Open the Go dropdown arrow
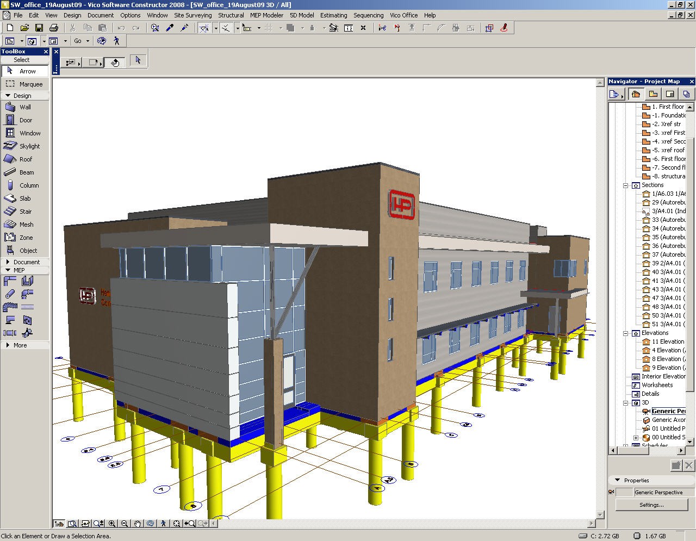Viewport: 696px width, 541px height. point(88,41)
